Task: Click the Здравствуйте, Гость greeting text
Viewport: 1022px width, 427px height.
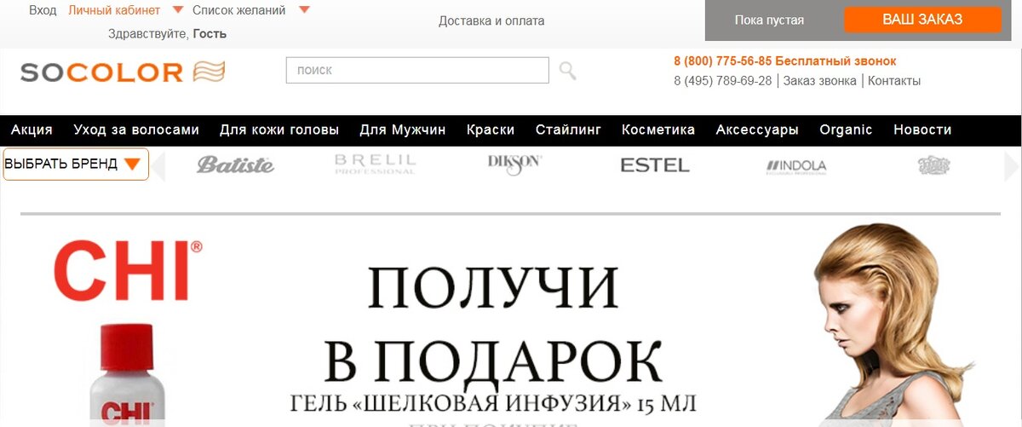Action: pyautogui.click(x=167, y=34)
